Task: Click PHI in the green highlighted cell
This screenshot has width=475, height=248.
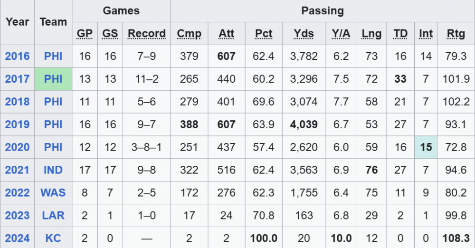Action: pos(53,79)
